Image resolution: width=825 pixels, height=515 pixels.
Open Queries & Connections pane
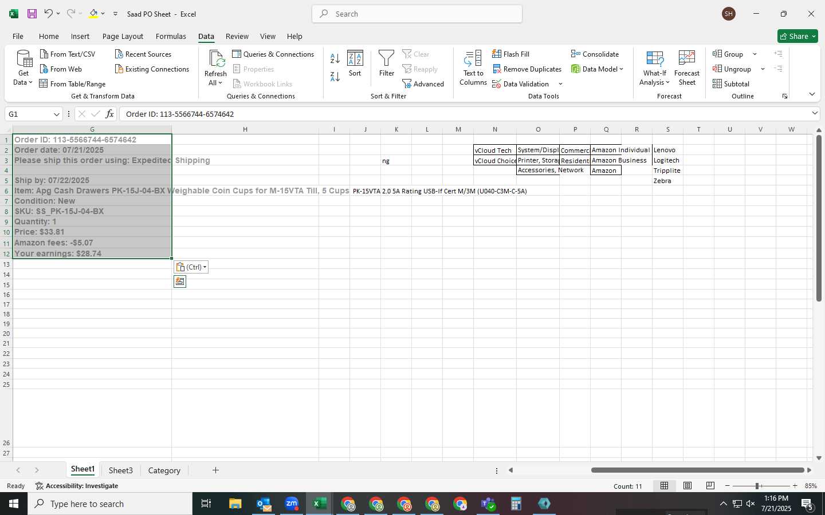pyautogui.click(x=273, y=54)
